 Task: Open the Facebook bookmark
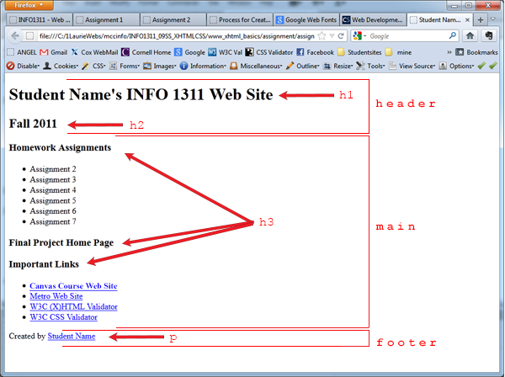pyautogui.click(x=315, y=52)
